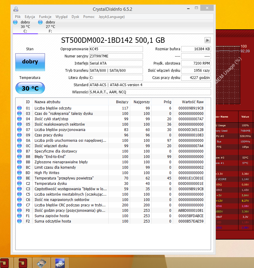Click the VBAT row in red monitor window
The height and width of the screenshot is (268, 254).
[235, 217]
